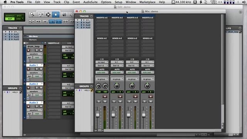
Task: Mute the Audio 3 track in Edit window
Action: tap(41, 106)
